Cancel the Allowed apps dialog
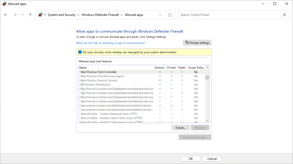This screenshot has height=164, width=293. 212,159
